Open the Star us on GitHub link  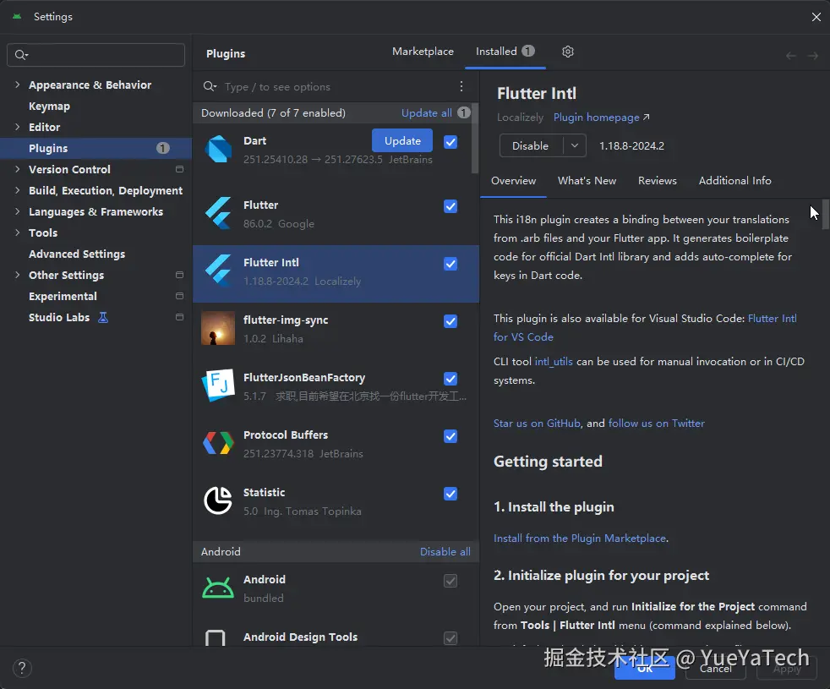click(537, 424)
